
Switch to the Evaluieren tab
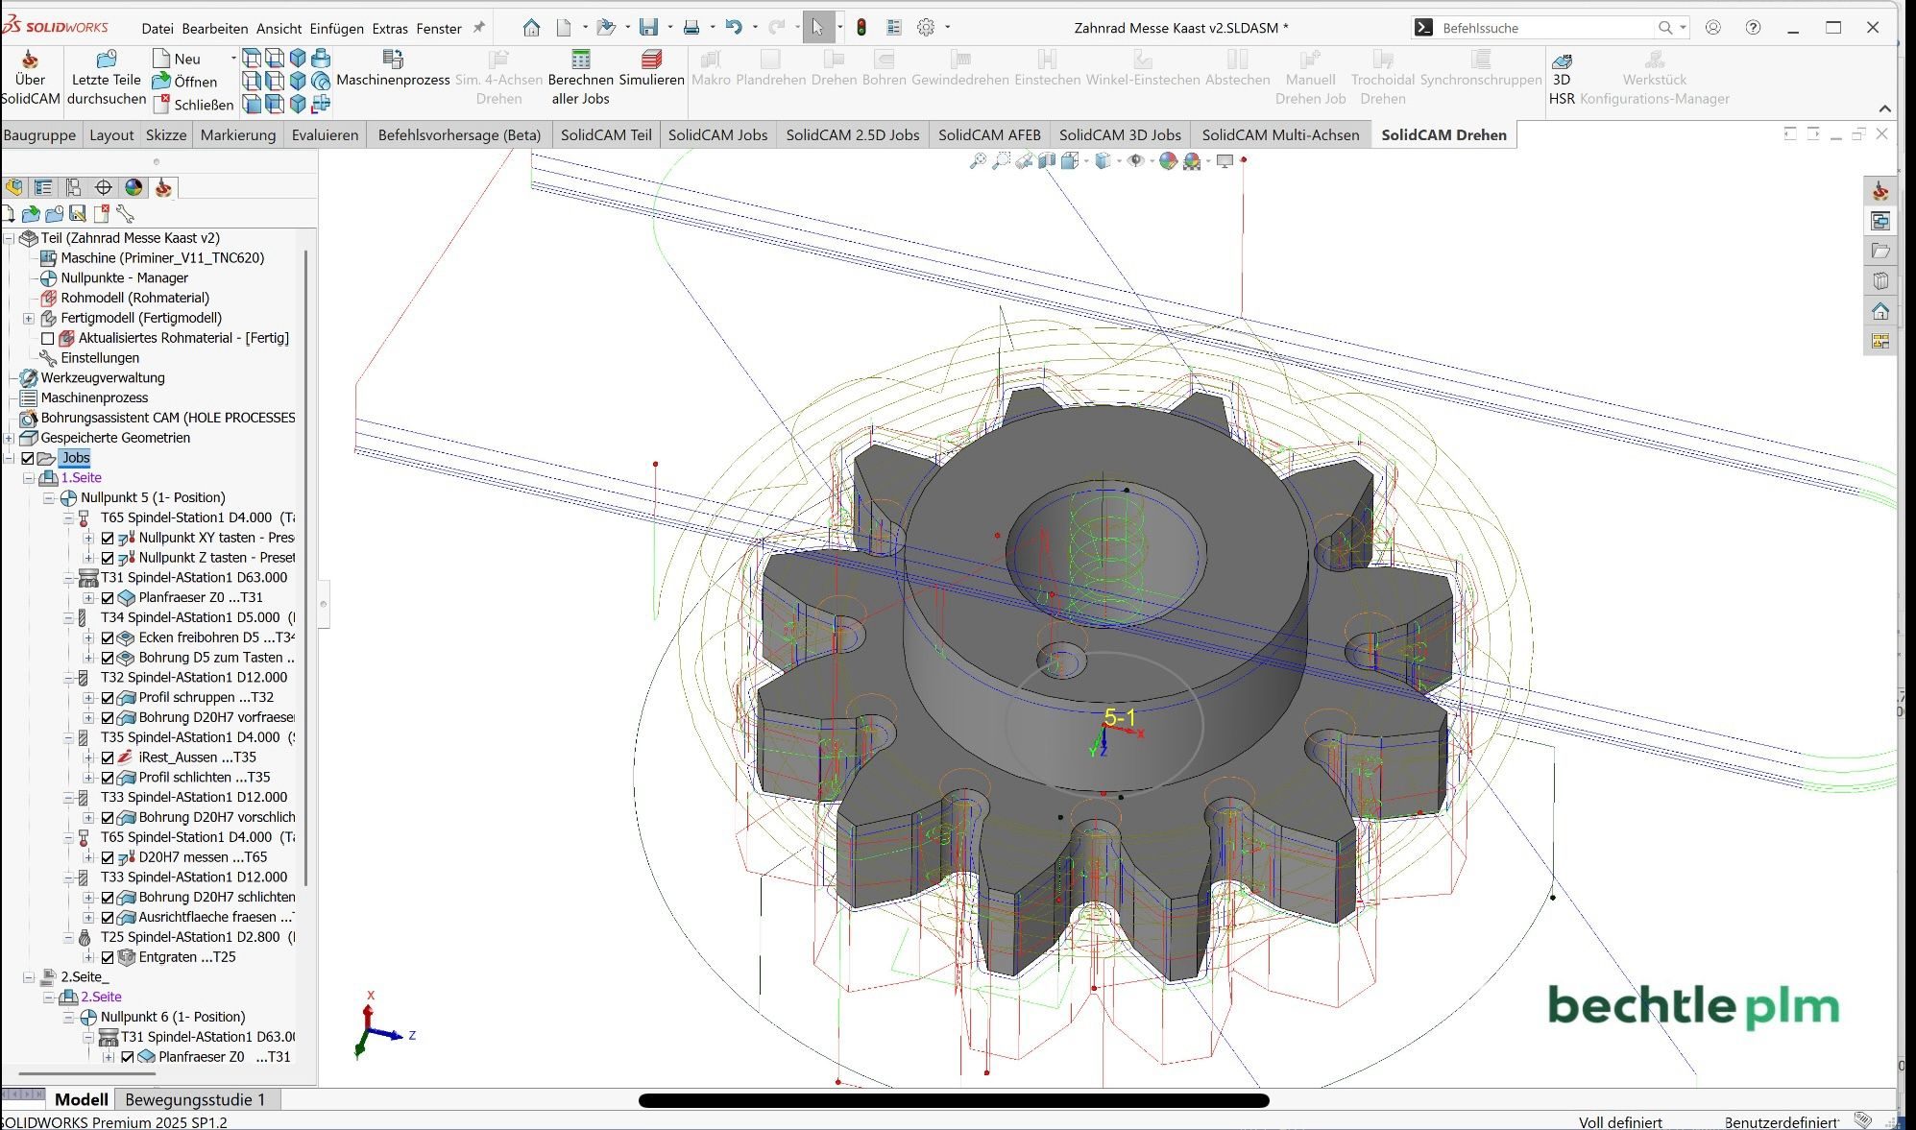pos(325,135)
